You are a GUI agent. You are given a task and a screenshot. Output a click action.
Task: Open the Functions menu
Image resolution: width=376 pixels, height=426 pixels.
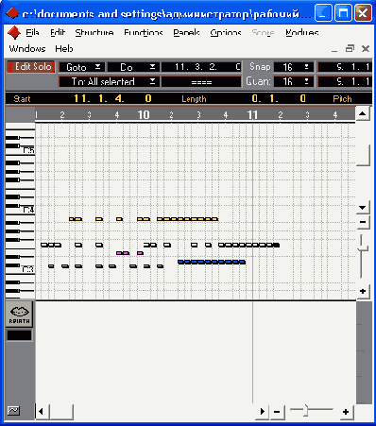click(x=144, y=33)
